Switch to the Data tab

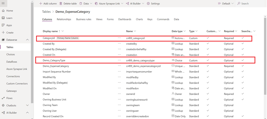pyautogui.click(x=177, y=19)
